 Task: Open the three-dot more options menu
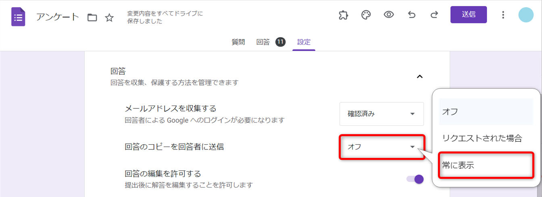pos(503,15)
